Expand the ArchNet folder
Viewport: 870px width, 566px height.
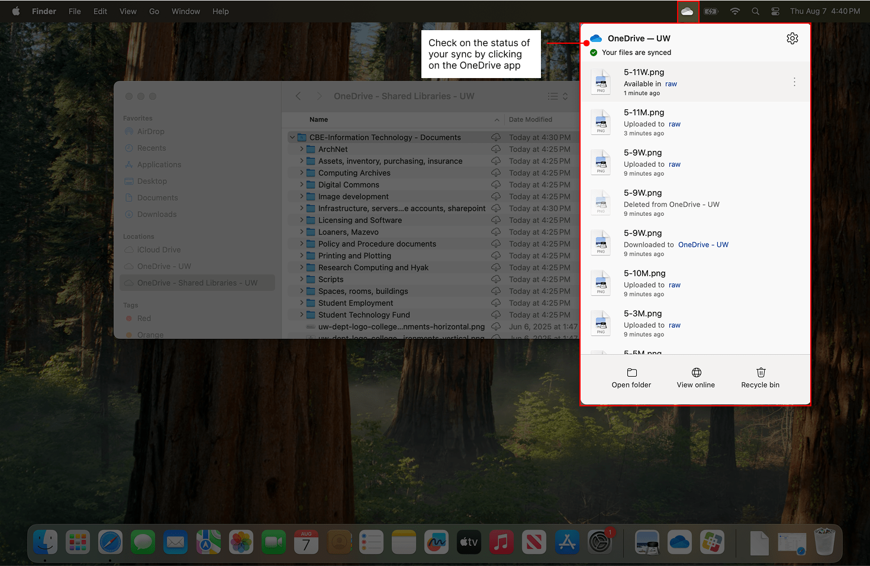[301, 149]
